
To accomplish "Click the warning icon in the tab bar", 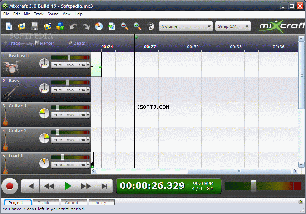I will tap(301, 202).
